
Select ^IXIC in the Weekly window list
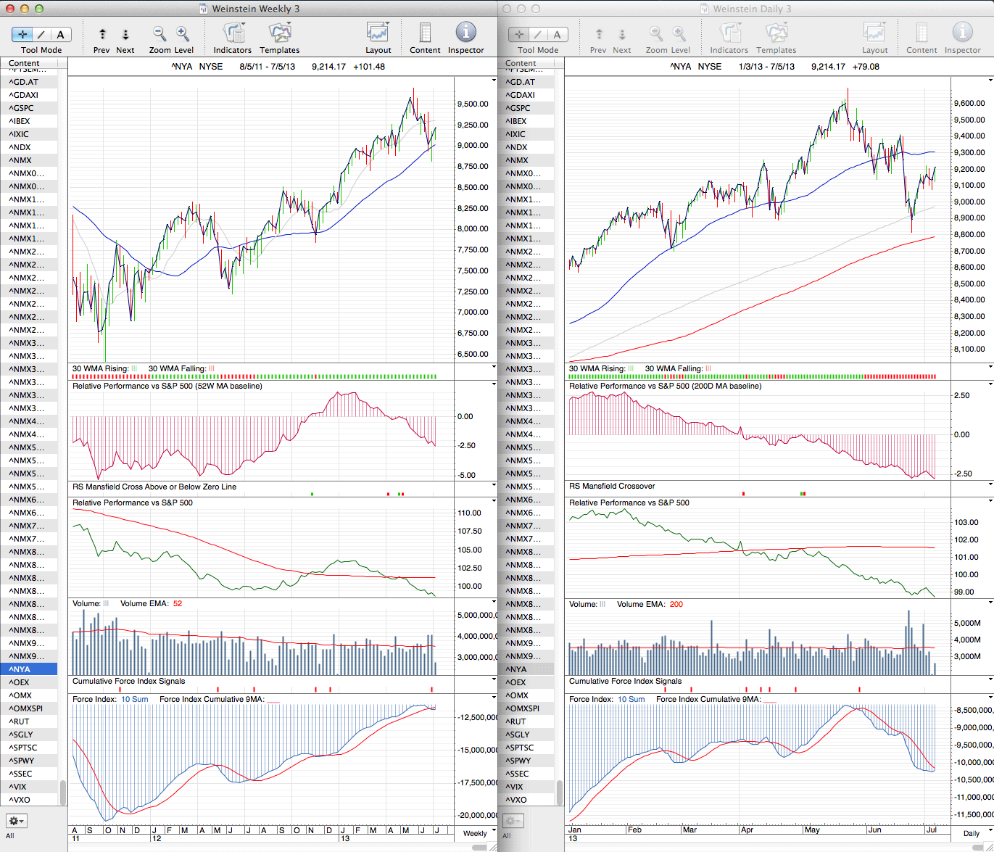click(29, 134)
